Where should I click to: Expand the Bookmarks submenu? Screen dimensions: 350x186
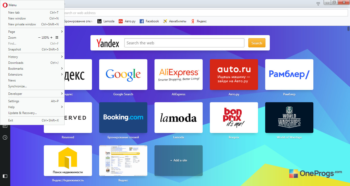tap(32, 69)
